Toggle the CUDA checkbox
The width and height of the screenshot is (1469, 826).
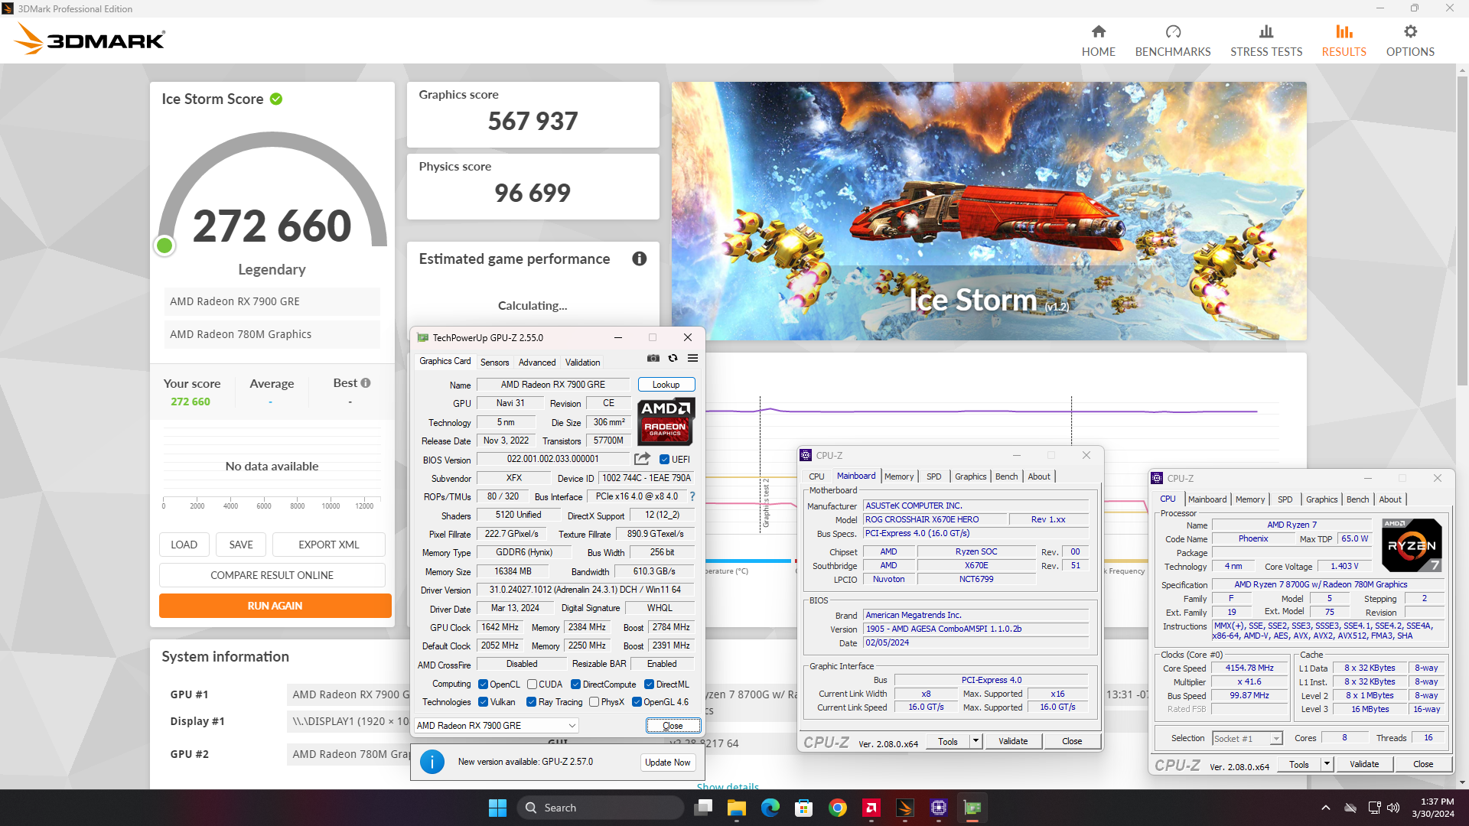click(x=532, y=685)
